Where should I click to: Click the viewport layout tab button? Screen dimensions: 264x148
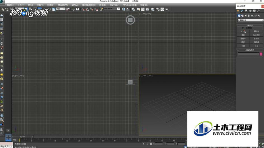tap(8, 137)
